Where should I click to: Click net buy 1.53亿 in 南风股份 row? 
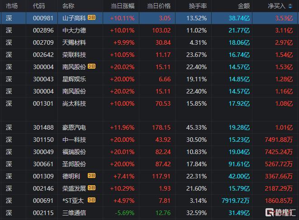point(284,67)
